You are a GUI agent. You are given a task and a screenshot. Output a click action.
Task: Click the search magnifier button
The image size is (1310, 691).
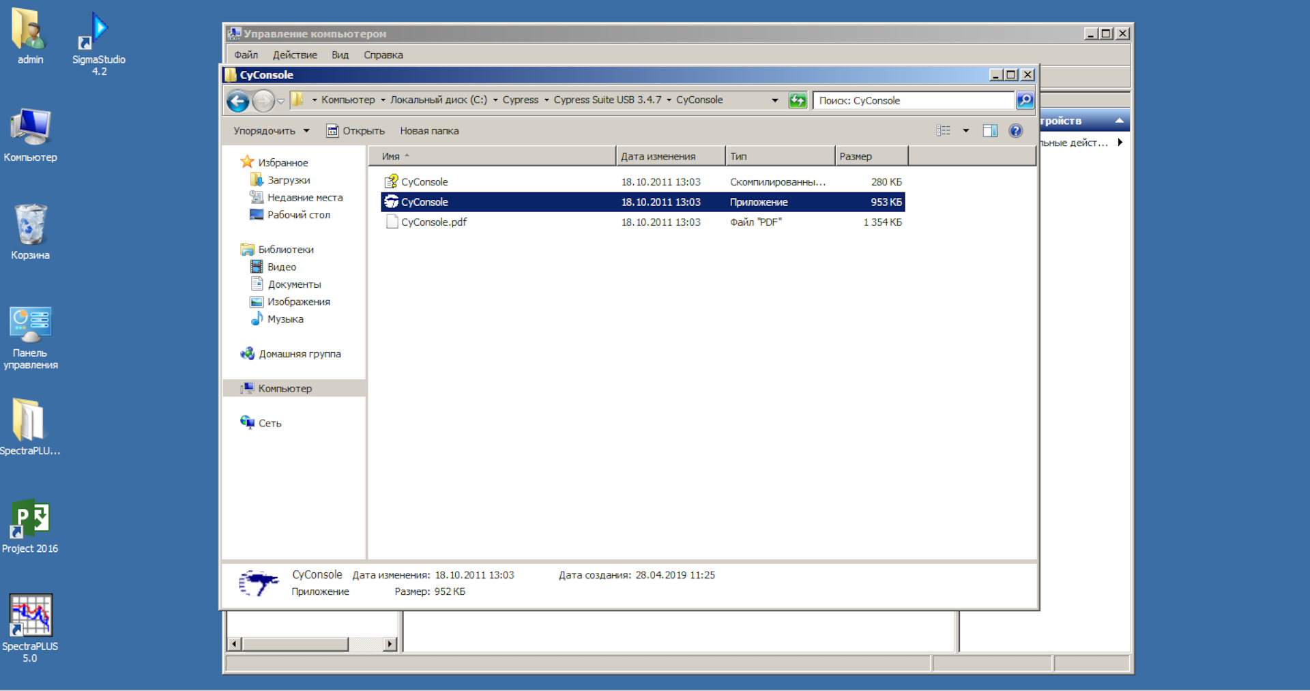[1024, 100]
